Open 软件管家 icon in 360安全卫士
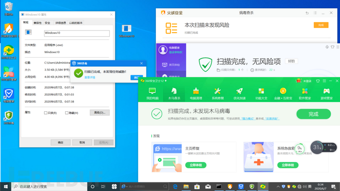The width and height of the screenshot is (340, 191). click(x=305, y=94)
